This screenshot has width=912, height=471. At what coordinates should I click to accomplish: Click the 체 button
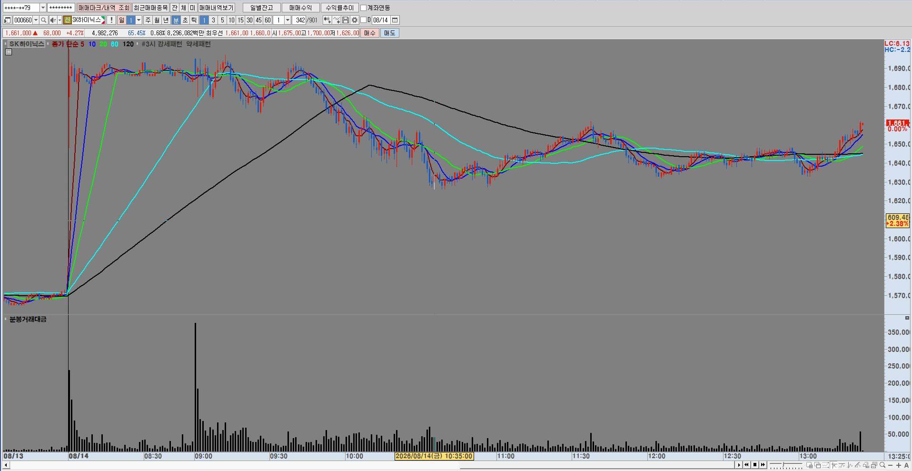pos(183,8)
